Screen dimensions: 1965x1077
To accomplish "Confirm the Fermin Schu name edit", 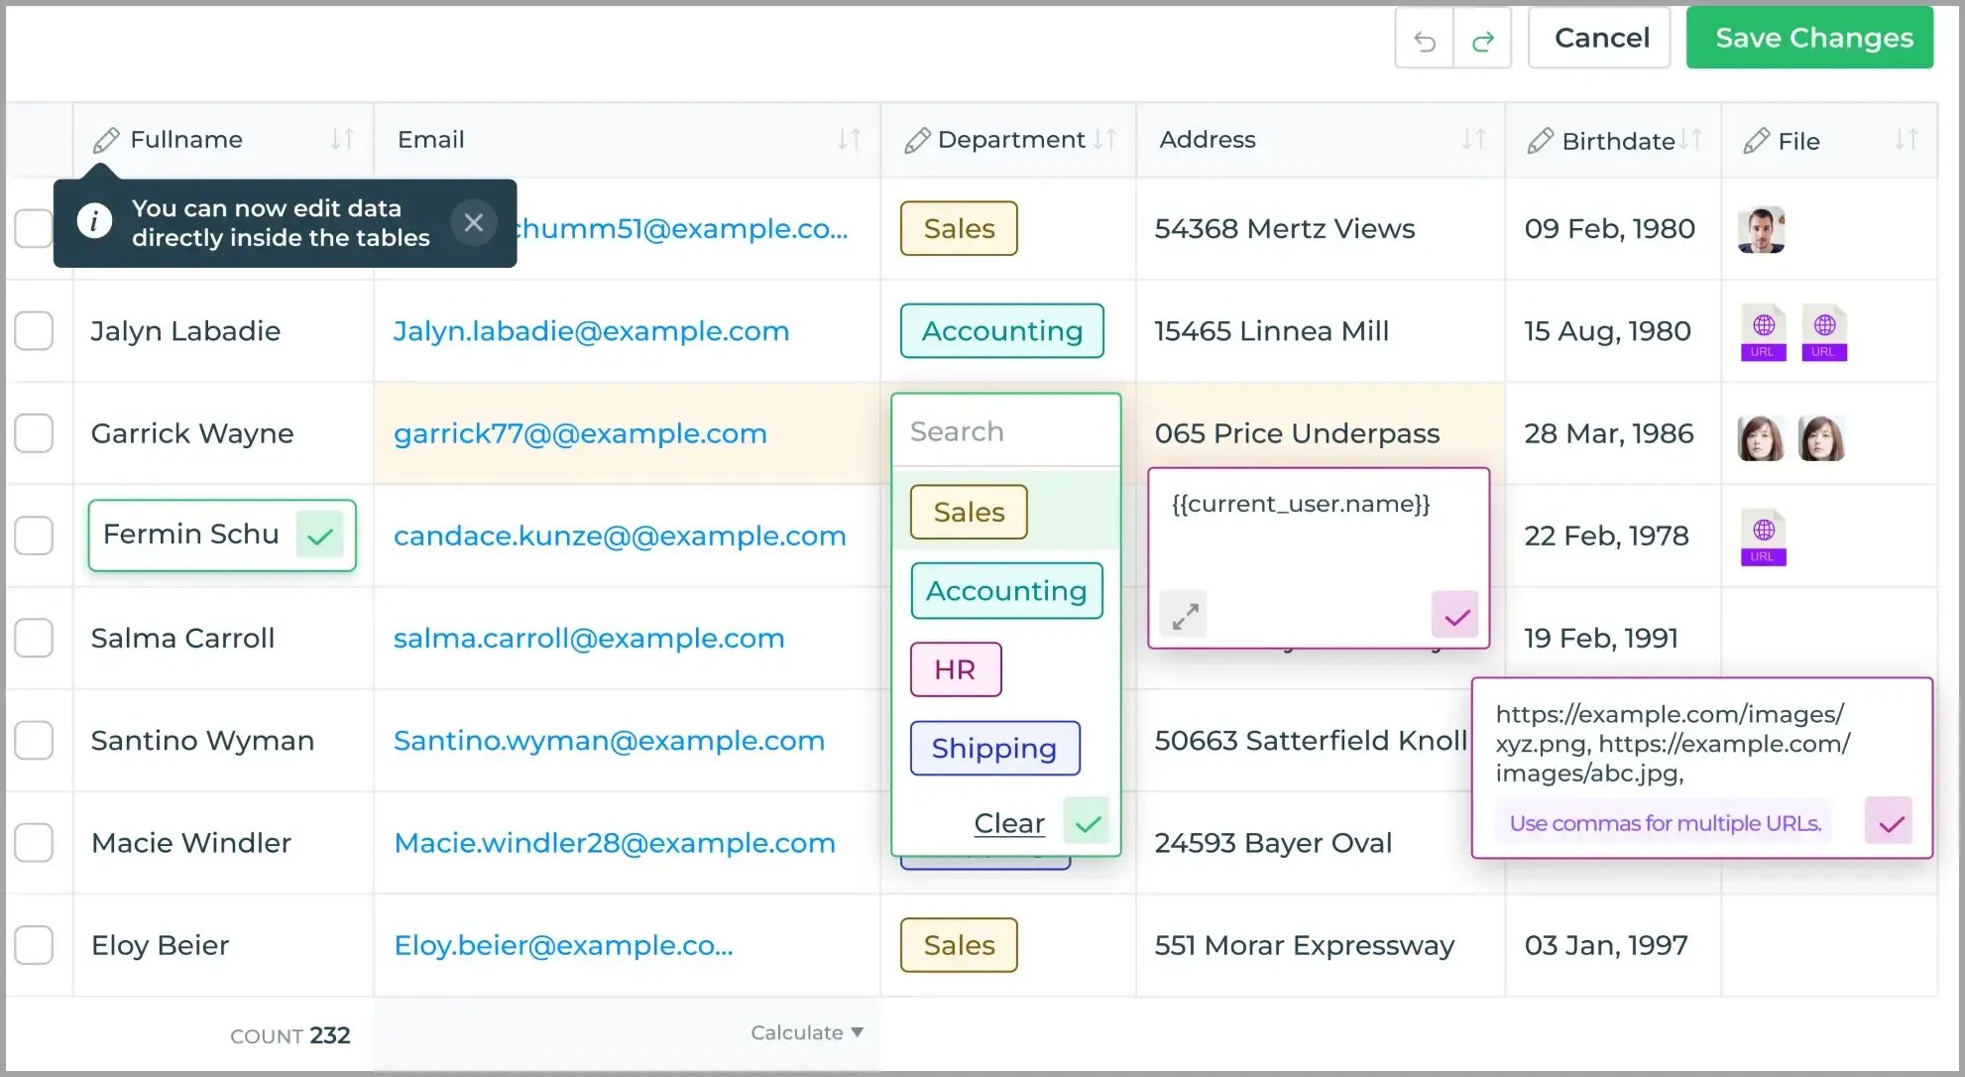I will coord(319,537).
